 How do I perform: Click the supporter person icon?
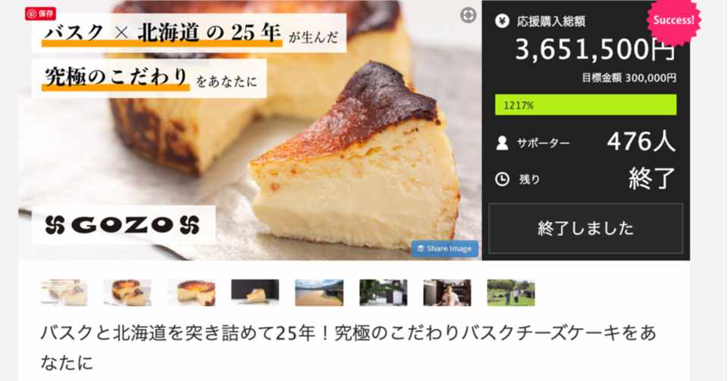pyautogui.click(x=502, y=142)
